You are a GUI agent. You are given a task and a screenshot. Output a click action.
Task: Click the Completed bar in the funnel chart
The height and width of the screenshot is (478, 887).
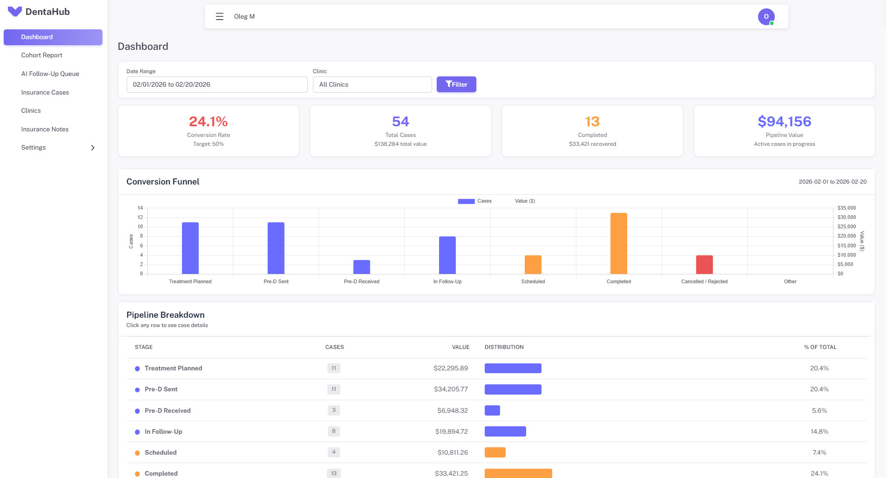618,242
